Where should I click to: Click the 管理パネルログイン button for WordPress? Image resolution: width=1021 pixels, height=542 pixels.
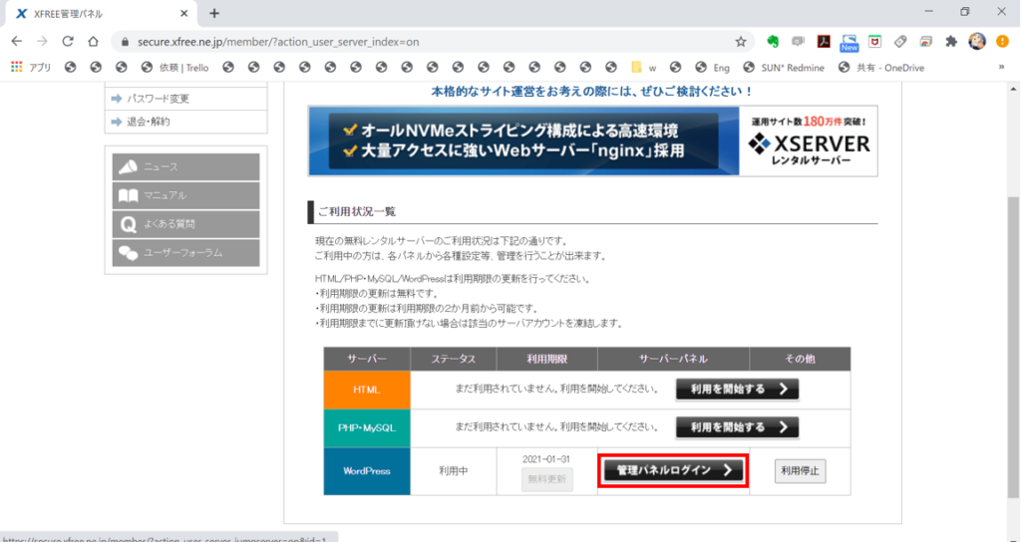(x=674, y=470)
